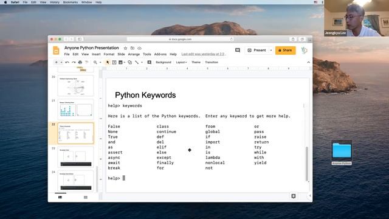This screenshot has width=389, height=219.
Task: Go back with Safari back arrow
Action: [66, 39]
